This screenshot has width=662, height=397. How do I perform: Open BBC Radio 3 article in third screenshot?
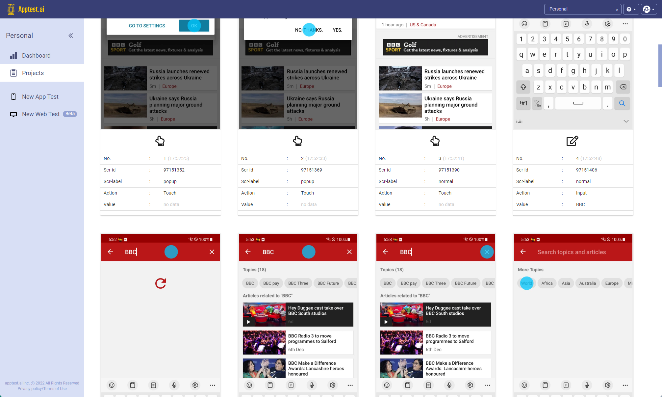(436, 342)
